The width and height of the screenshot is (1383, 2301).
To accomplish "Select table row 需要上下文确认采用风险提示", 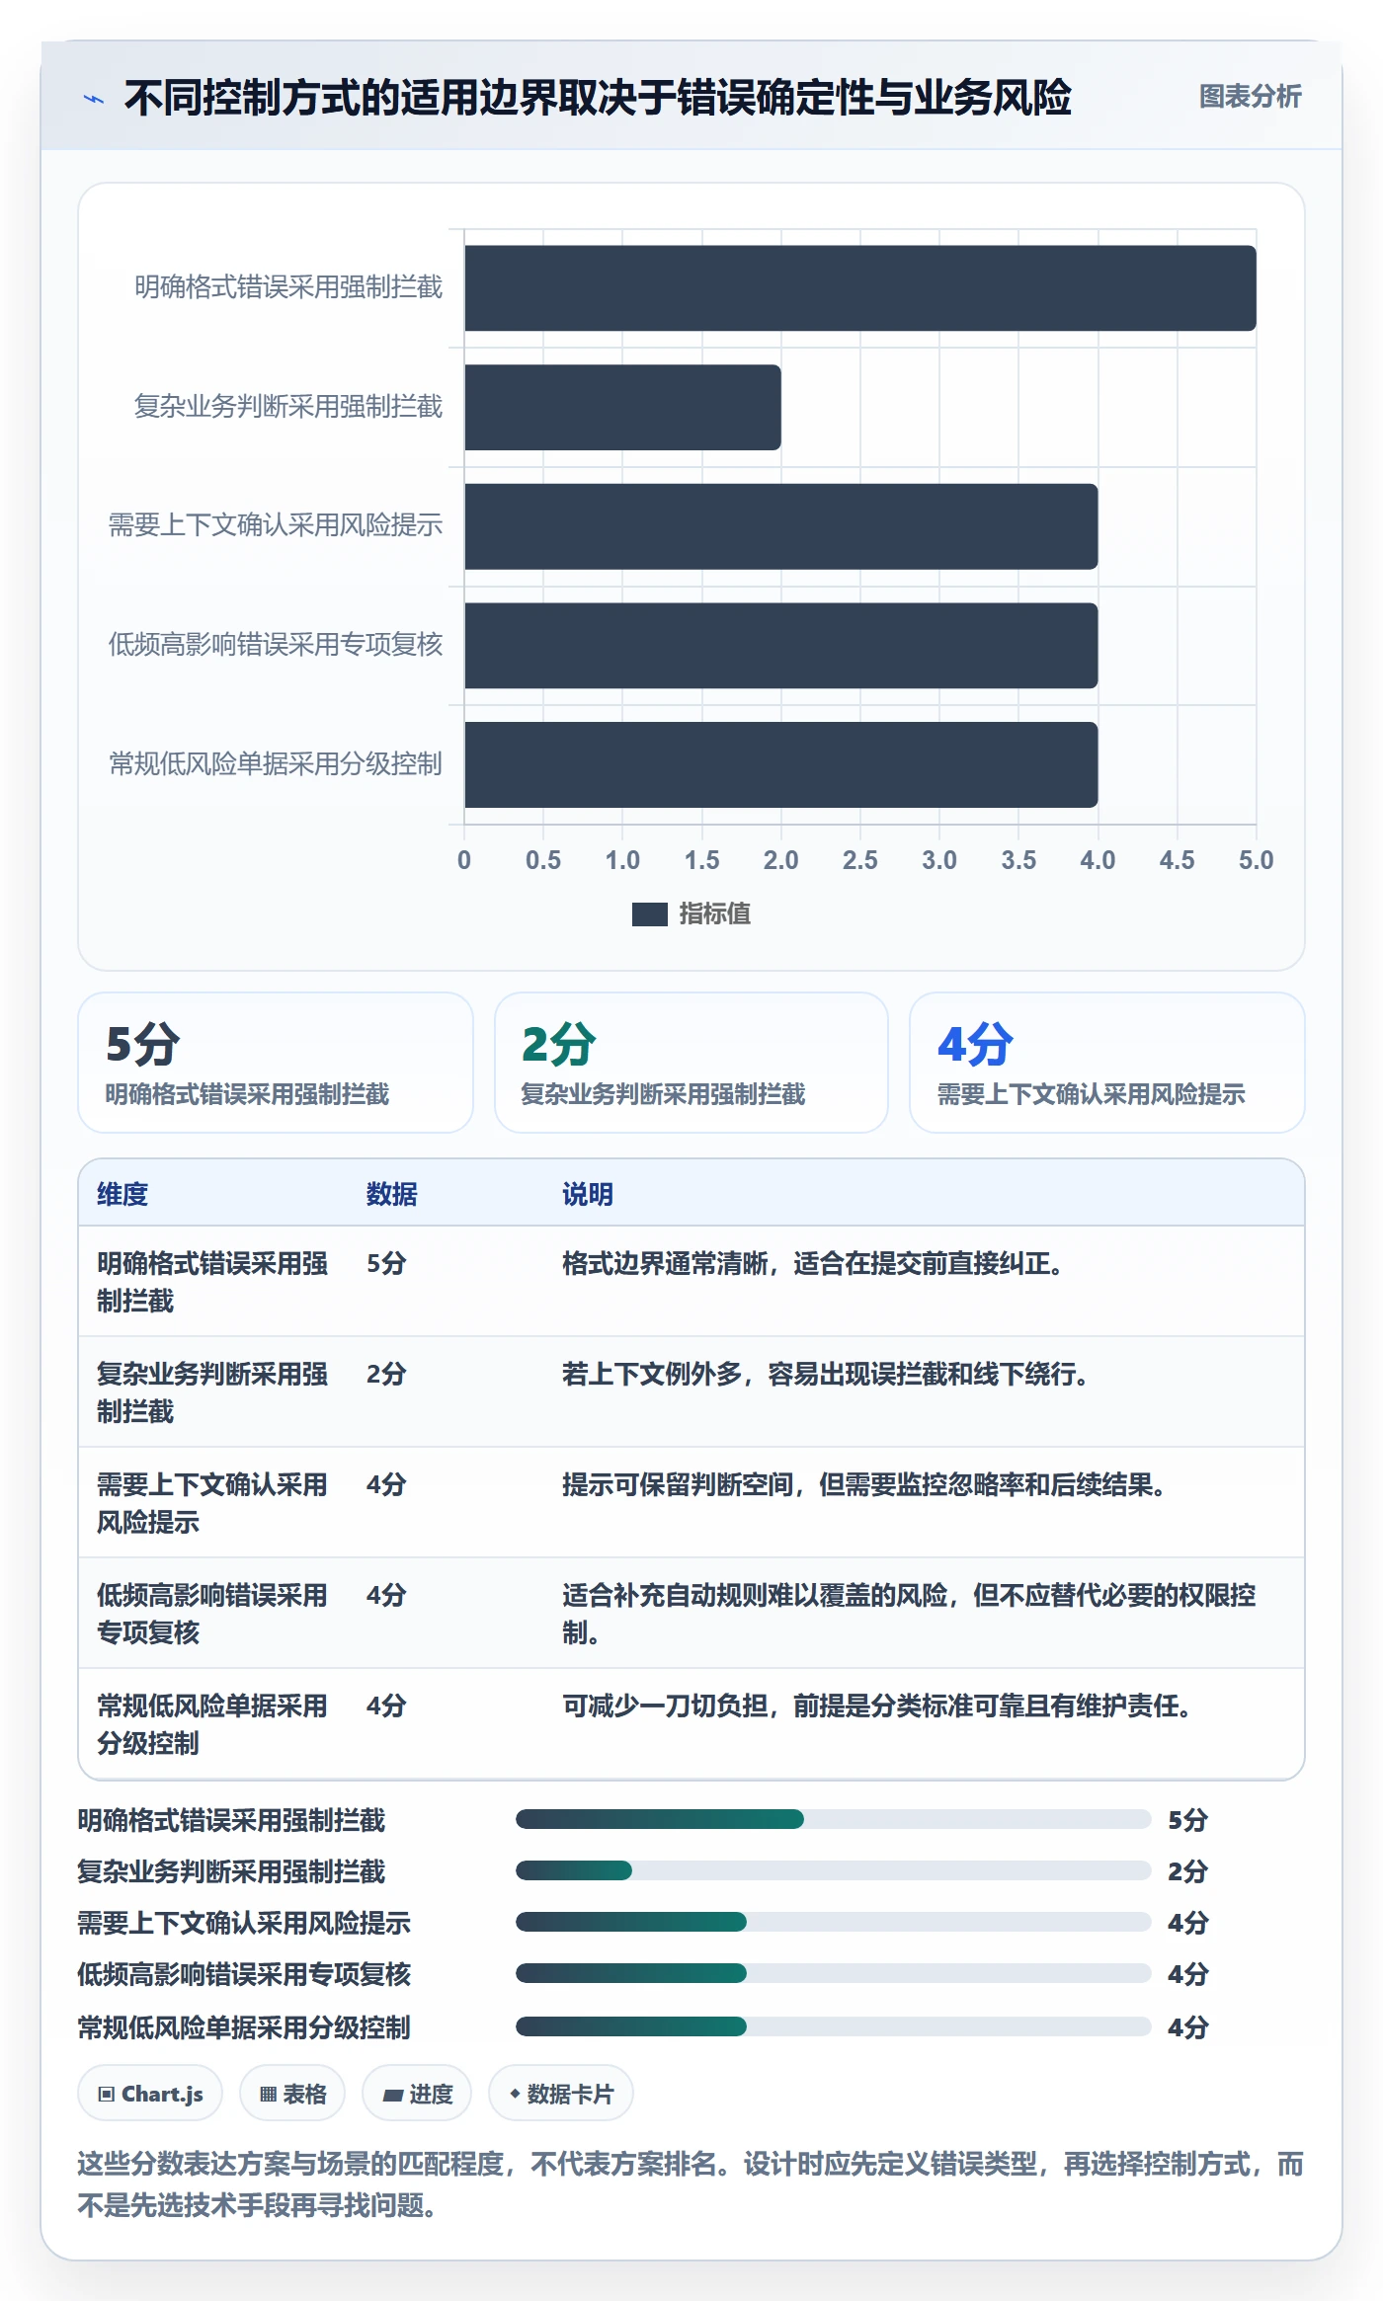I will click(691, 1503).
